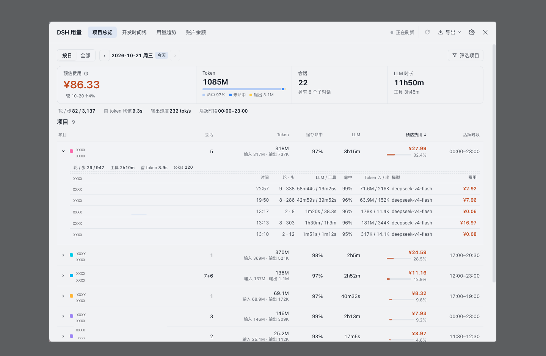Viewport: 546px width, 356px height.
Task: Click the sort arrow on 预估费用 column
Action: click(425, 135)
